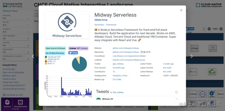Click Download as CSV
225x111 pixels.
(13, 95)
